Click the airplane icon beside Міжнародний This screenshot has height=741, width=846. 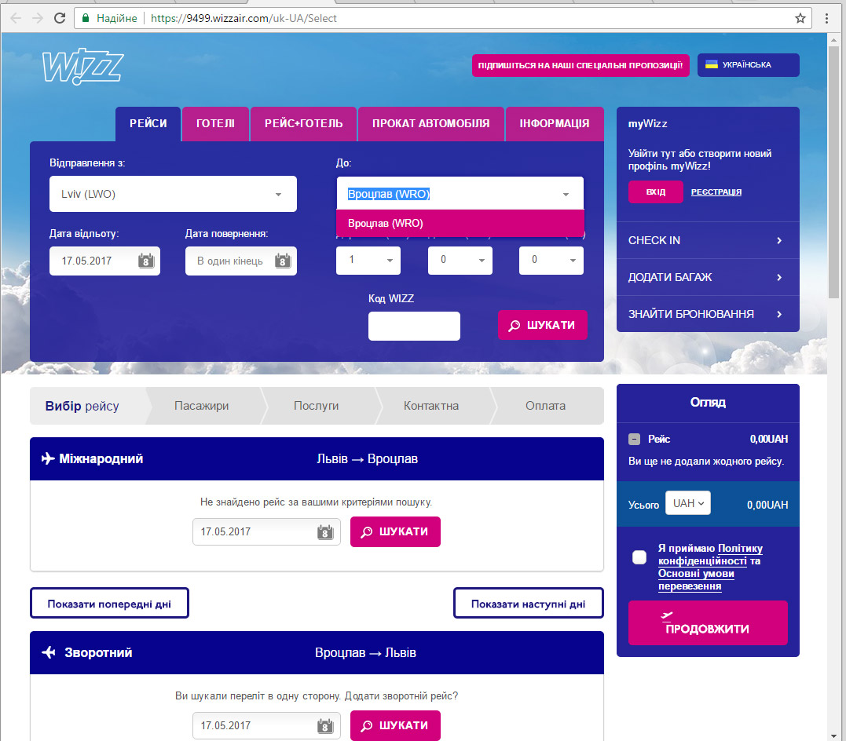pyautogui.click(x=48, y=458)
